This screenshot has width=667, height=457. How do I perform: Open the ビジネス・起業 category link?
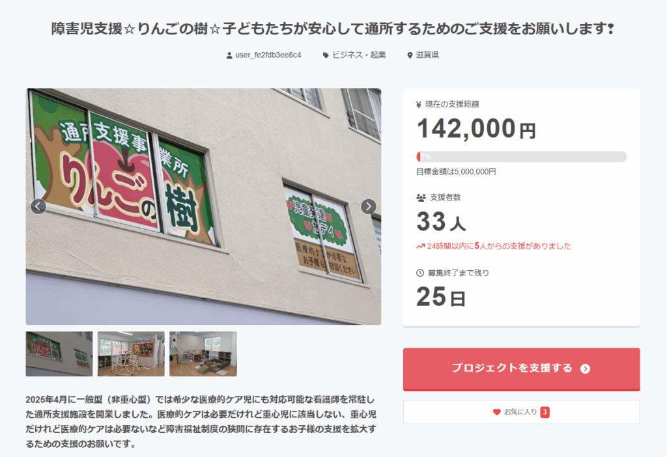(x=359, y=55)
